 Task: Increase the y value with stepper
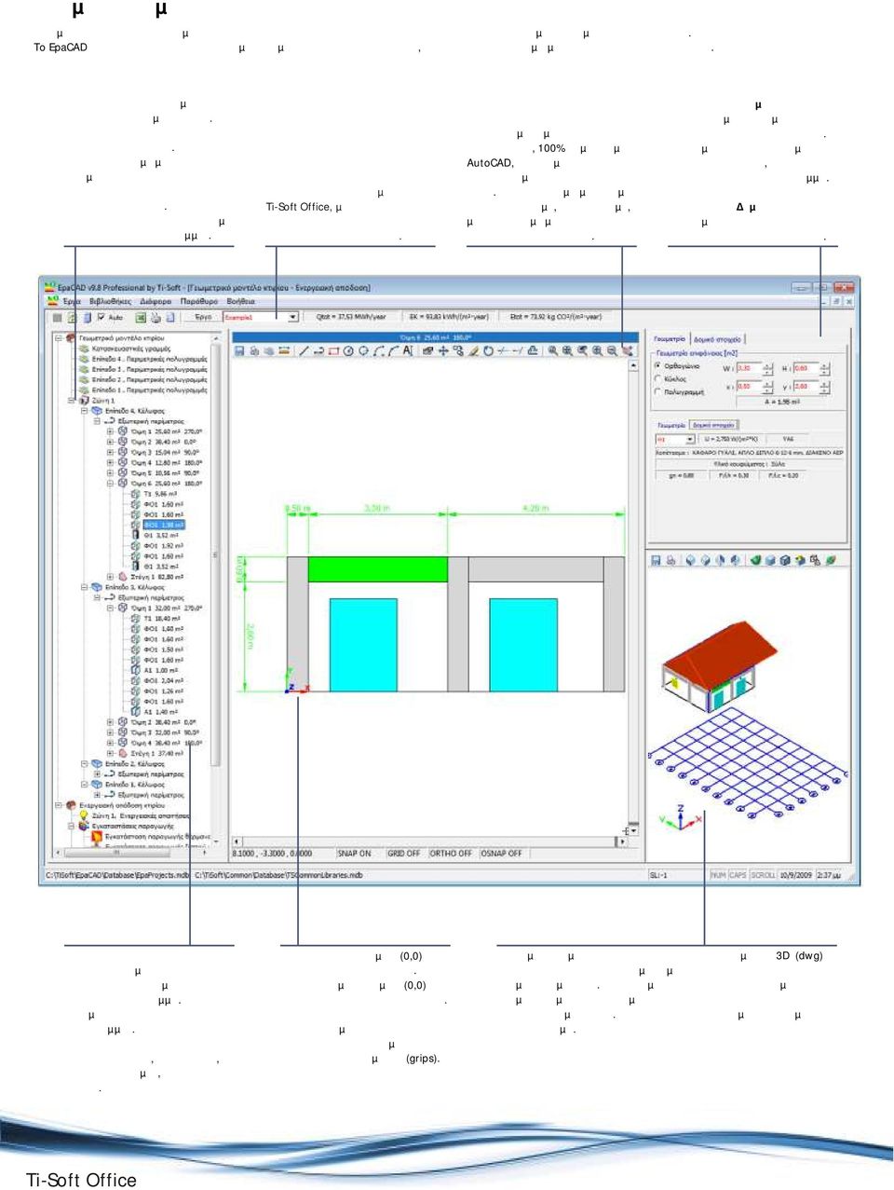[825, 382]
